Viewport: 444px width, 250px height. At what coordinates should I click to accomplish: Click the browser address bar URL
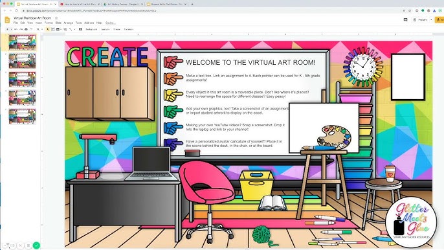tap(91, 10)
